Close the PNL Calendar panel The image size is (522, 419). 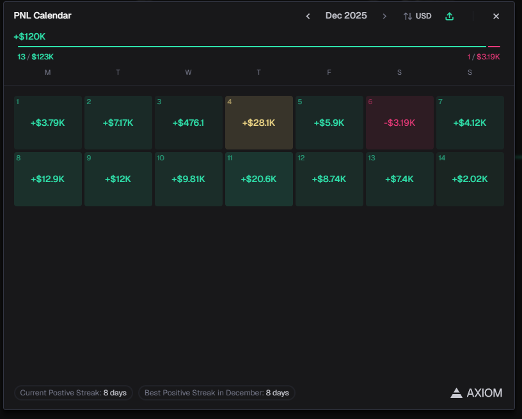pyautogui.click(x=496, y=16)
